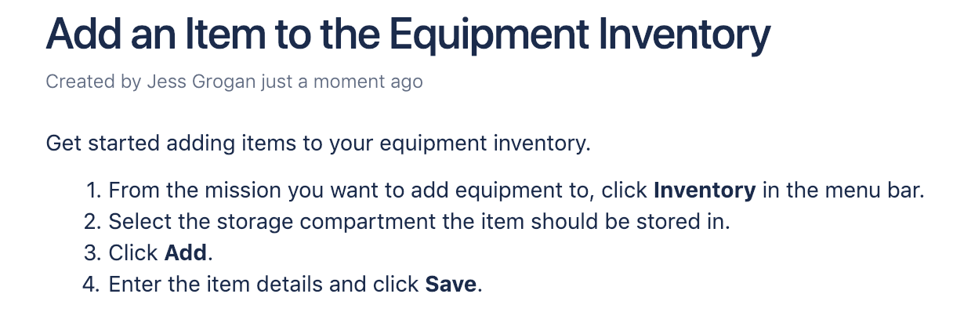The image size is (953, 312).
Task: Click the bold word 'Add' in step 3
Action: tap(186, 253)
